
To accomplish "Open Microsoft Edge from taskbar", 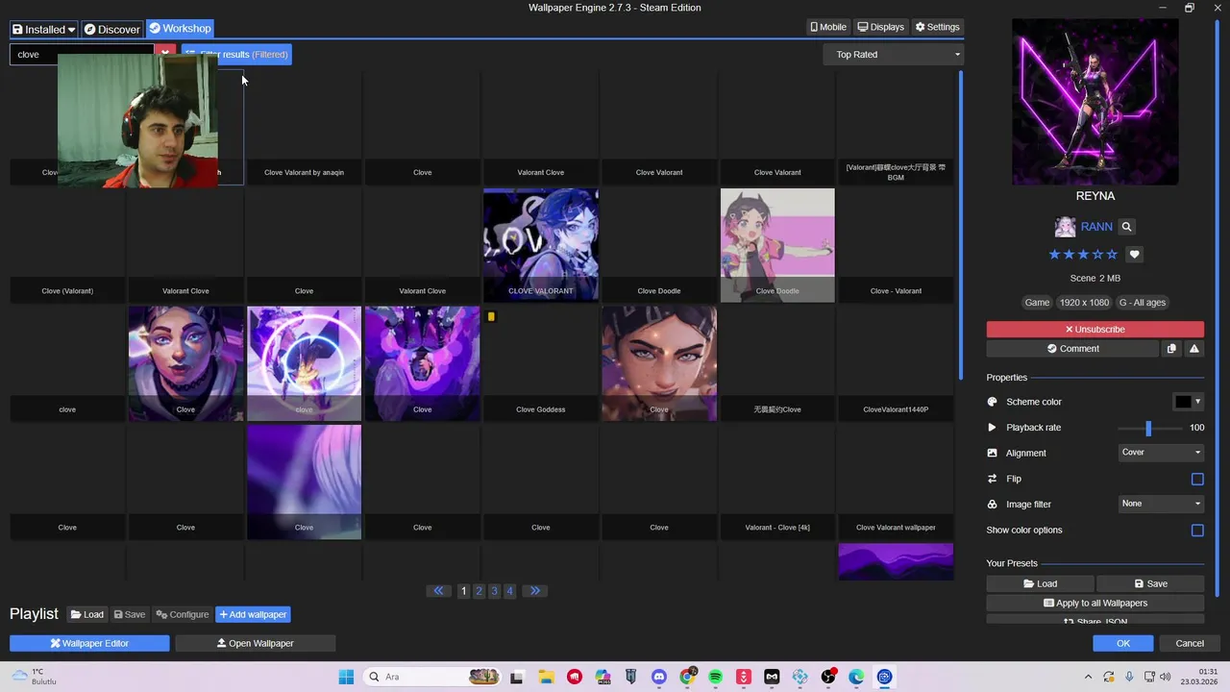I will point(856,677).
